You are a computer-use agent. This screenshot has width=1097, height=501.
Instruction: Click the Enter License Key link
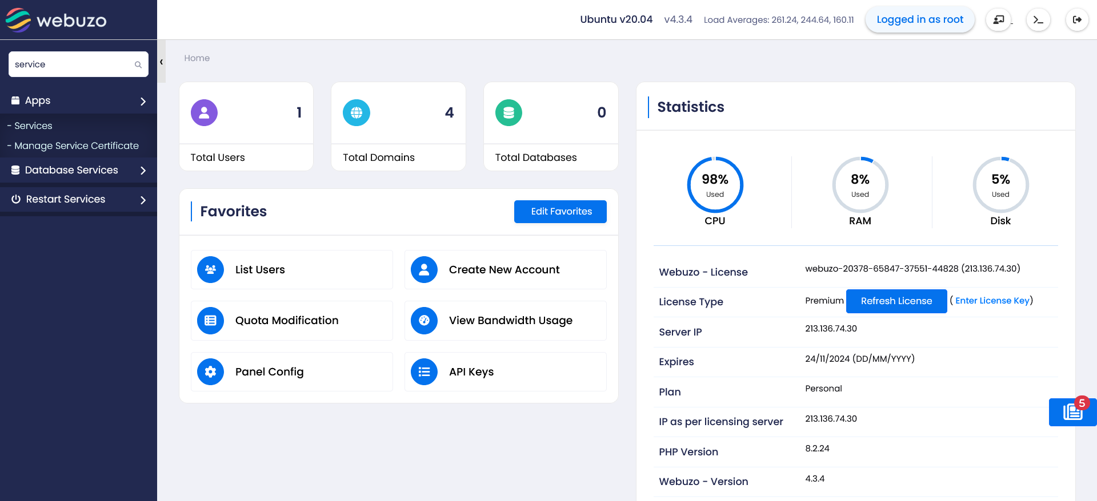click(992, 301)
